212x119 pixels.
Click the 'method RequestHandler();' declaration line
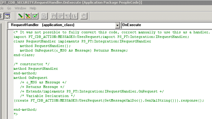(x=45, y=46)
